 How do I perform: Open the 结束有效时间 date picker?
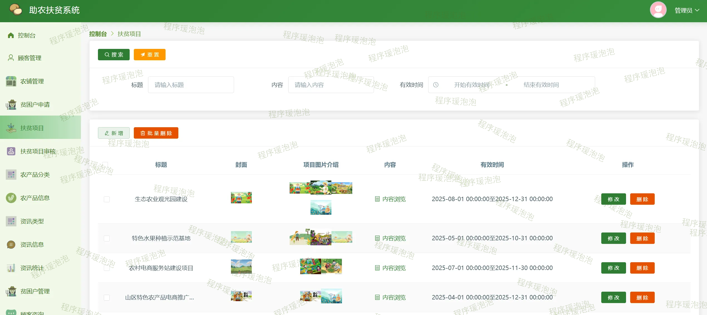click(541, 85)
